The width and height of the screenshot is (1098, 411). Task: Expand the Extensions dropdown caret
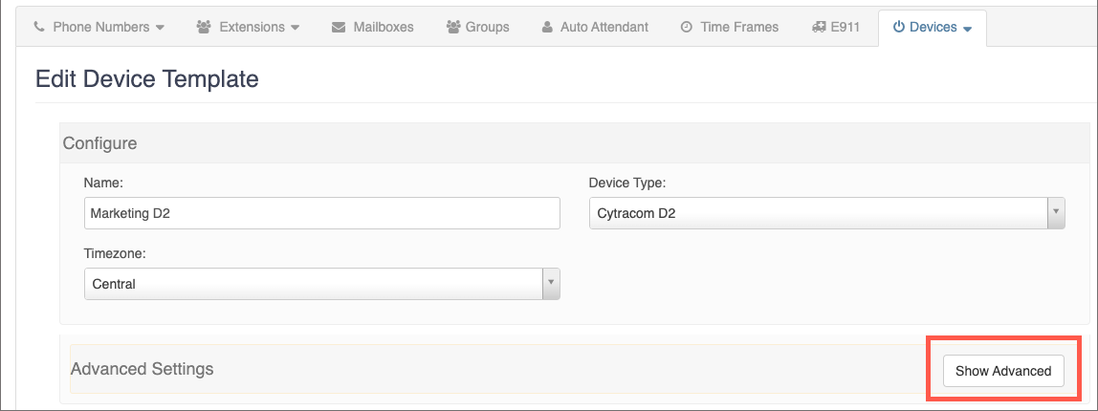tap(296, 28)
